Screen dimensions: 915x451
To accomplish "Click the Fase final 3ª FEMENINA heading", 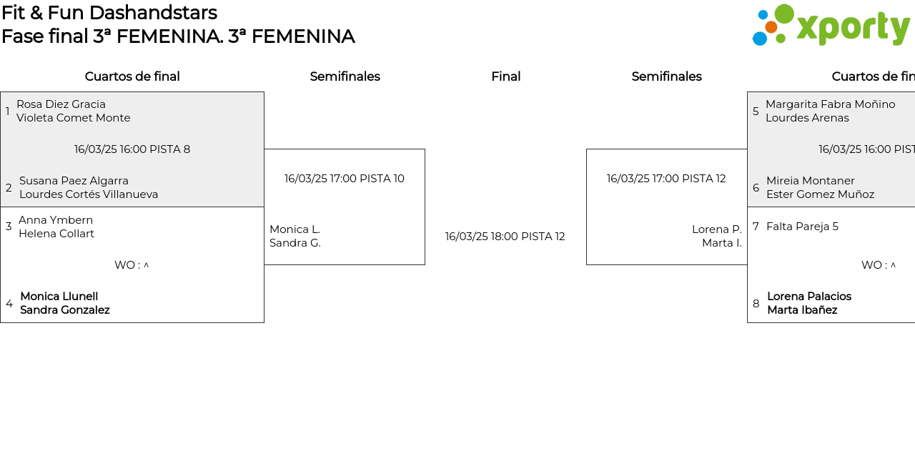I will click(x=178, y=36).
